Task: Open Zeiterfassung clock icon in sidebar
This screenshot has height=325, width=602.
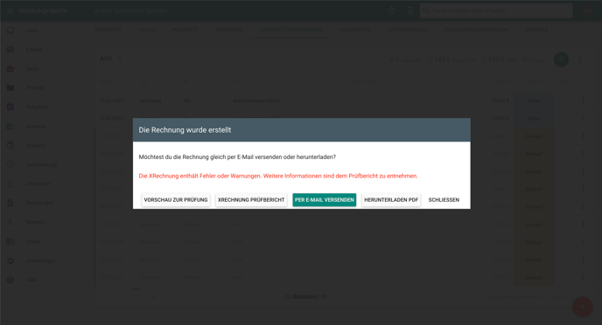Action: [10, 164]
